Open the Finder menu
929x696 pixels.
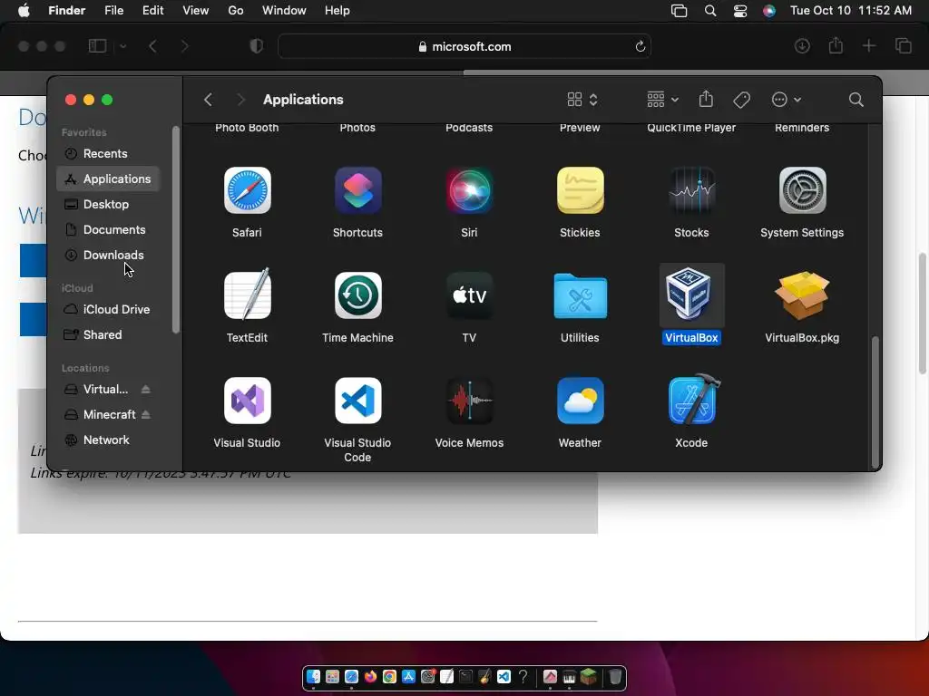click(66, 11)
